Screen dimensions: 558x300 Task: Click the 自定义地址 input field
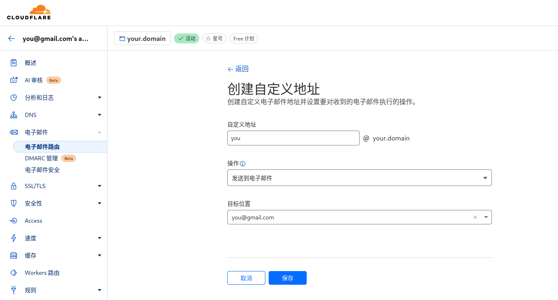point(293,138)
